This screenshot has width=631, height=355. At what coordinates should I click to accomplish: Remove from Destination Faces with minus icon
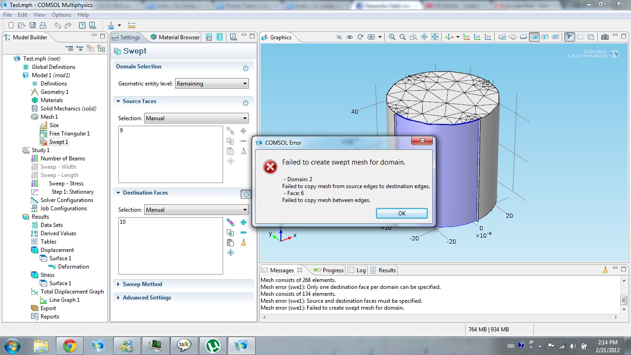tap(243, 233)
